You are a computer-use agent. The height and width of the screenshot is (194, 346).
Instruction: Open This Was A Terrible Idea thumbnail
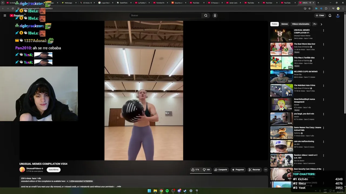[281, 63]
